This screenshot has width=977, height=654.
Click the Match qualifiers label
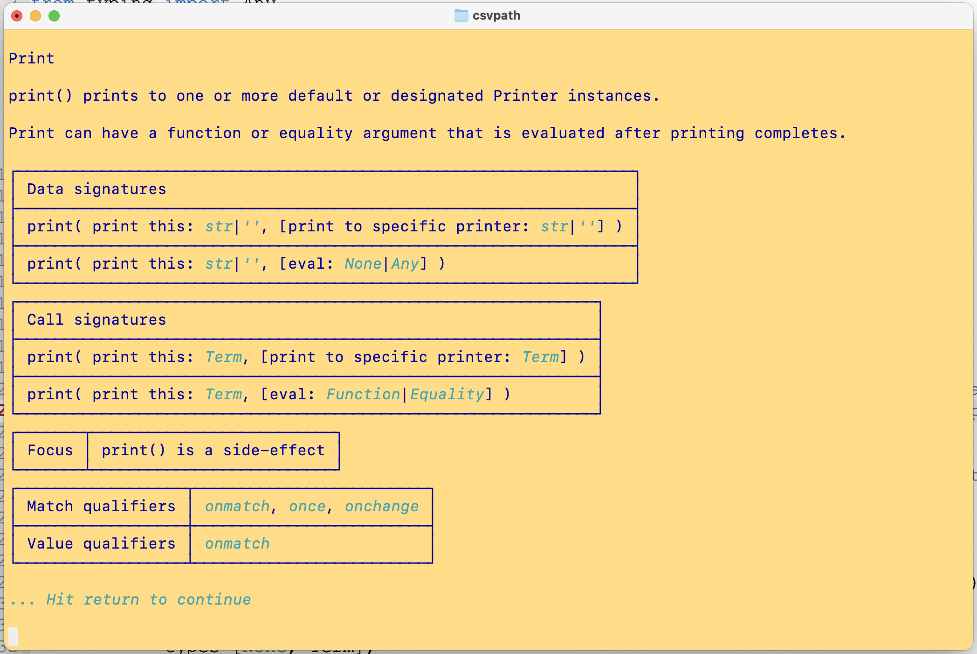click(101, 506)
